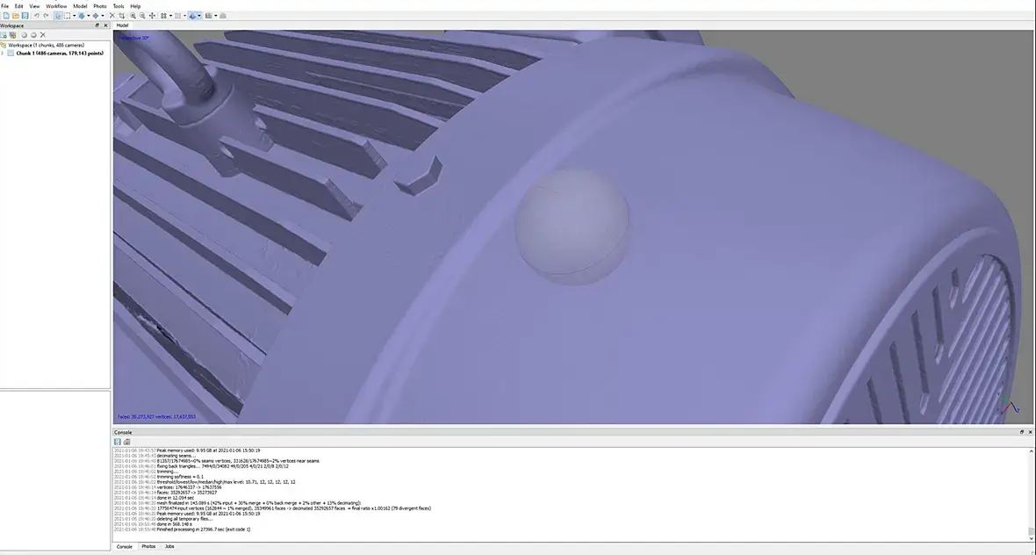The height and width of the screenshot is (555, 1036).
Task: Open the Move Region tool dropdown
Action: coord(89,16)
